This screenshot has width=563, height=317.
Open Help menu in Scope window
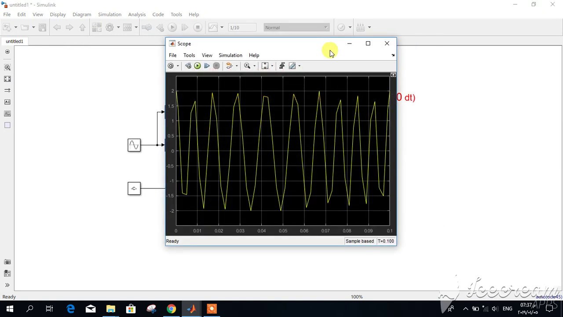(x=254, y=55)
